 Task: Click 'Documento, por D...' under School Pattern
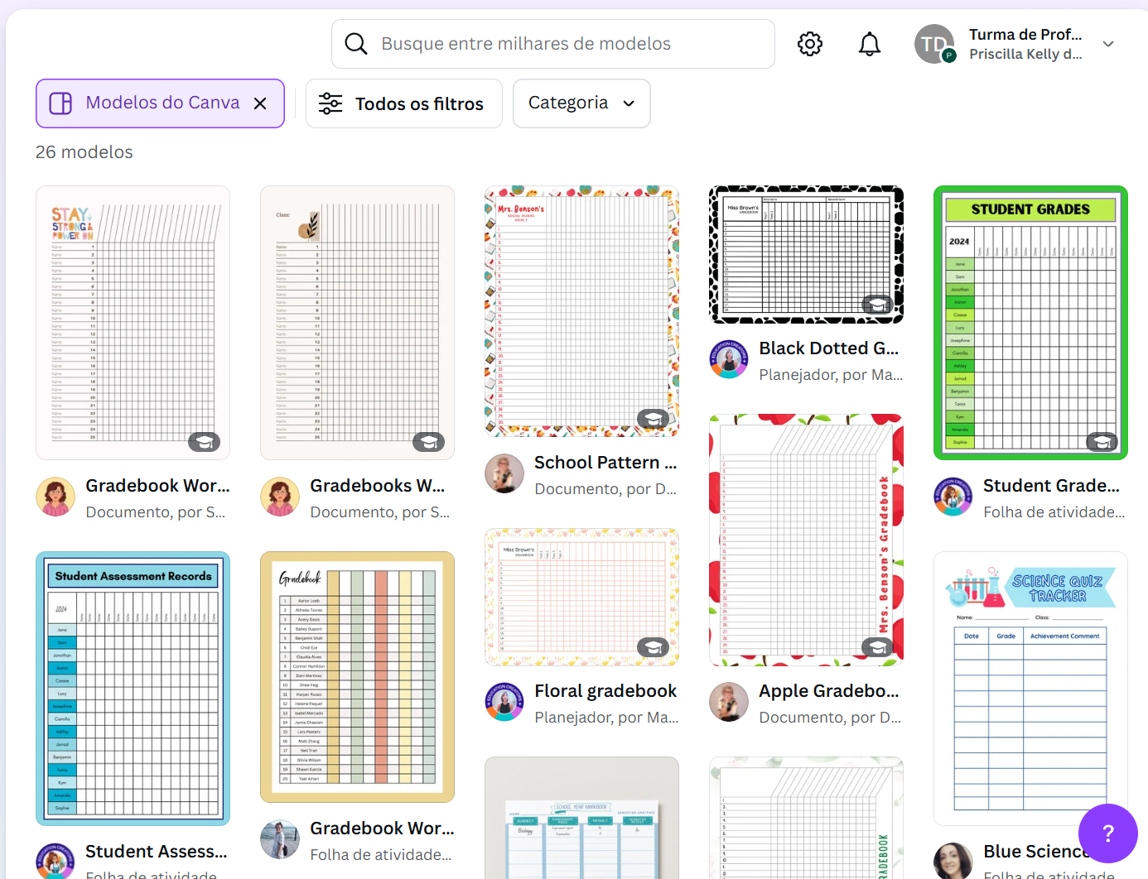(605, 489)
